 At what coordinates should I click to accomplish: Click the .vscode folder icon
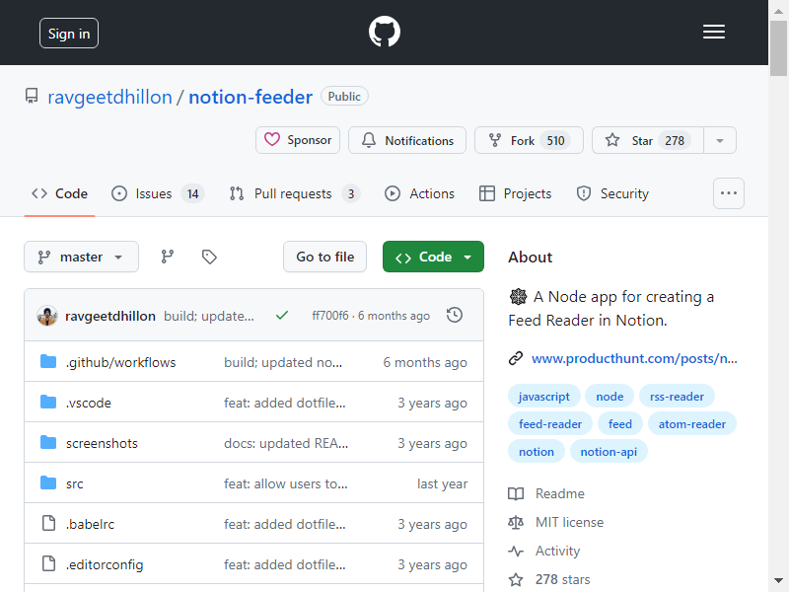pyautogui.click(x=48, y=402)
